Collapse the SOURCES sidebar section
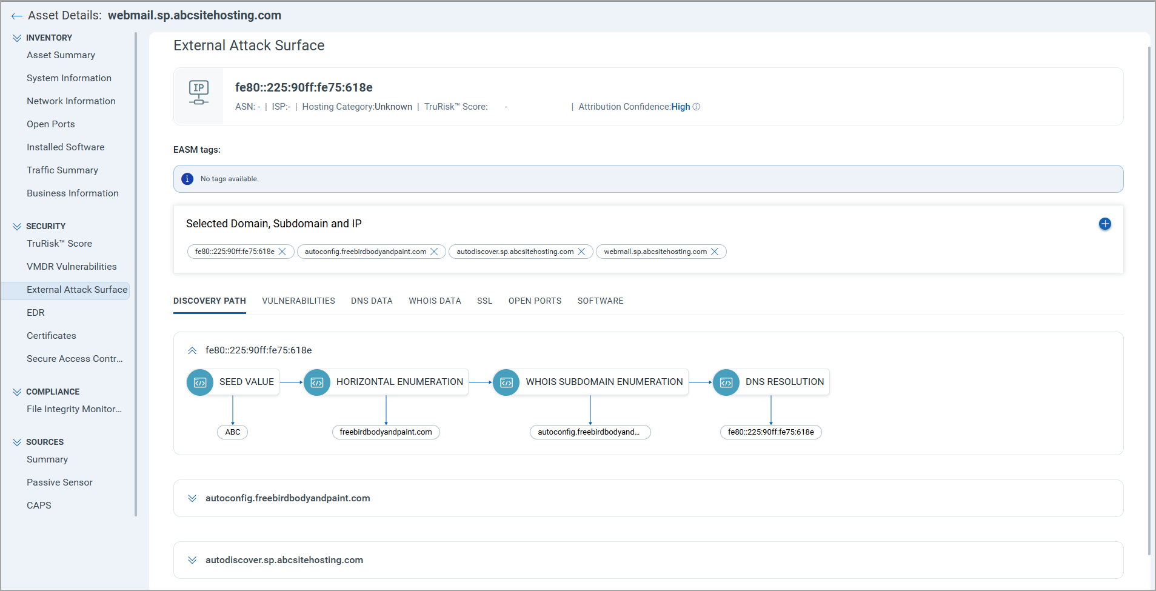 click(17, 442)
